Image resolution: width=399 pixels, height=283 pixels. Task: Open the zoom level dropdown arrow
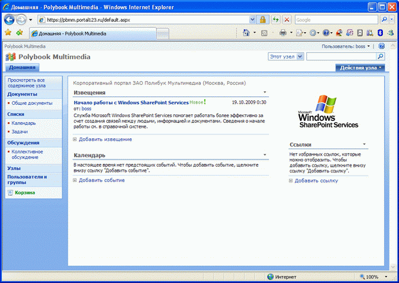coord(386,277)
